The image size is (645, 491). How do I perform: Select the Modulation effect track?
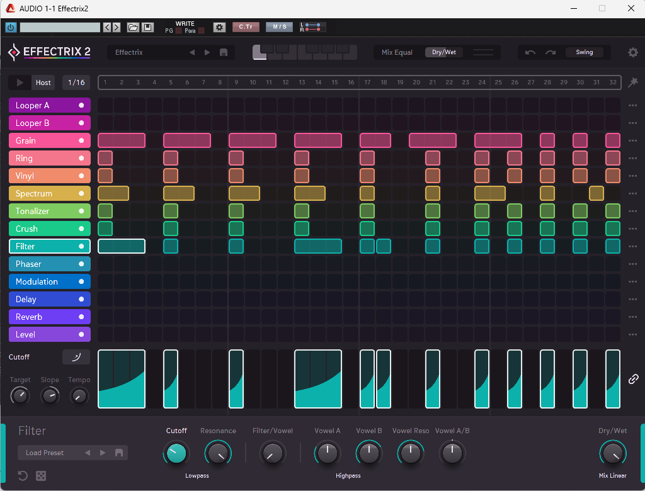[50, 281]
